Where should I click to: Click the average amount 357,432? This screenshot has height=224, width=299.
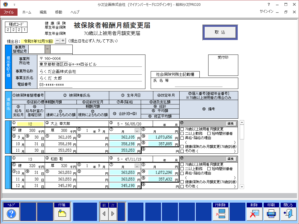161,179
